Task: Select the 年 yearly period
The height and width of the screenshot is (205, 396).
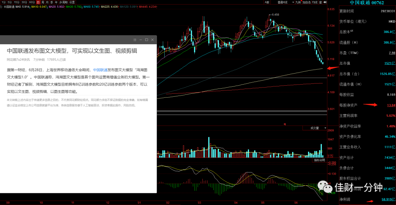Action: click(56, 2)
